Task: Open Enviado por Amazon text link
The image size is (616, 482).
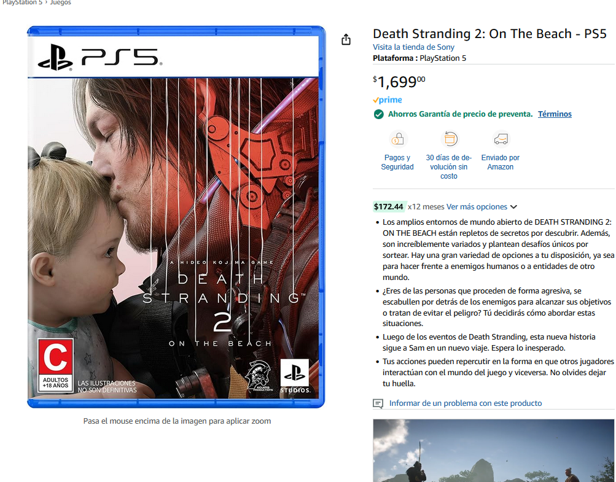Action: [500, 162]
